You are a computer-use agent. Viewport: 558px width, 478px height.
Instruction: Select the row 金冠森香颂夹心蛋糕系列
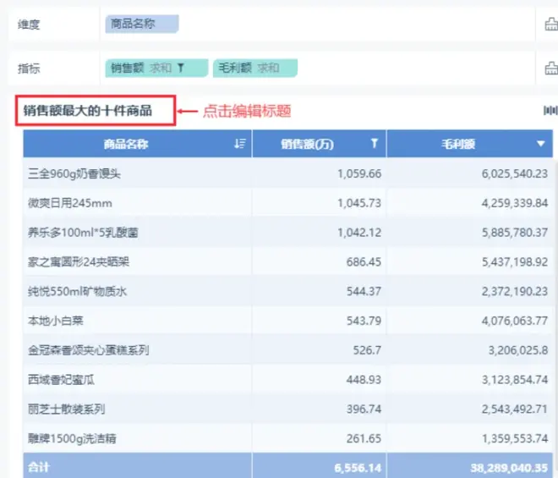288,350
